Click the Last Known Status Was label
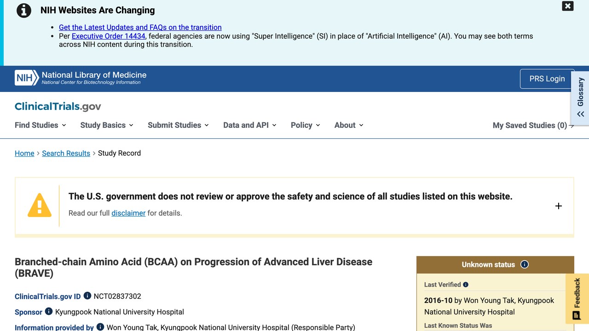The image size is (589, 331). (x=458, y=325)
